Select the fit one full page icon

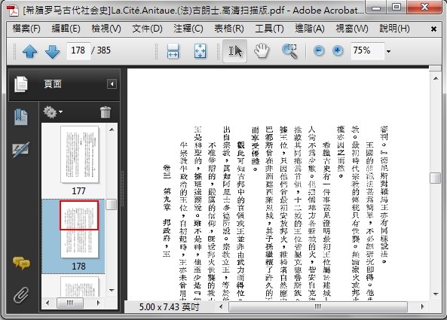(x=200, y=51)
